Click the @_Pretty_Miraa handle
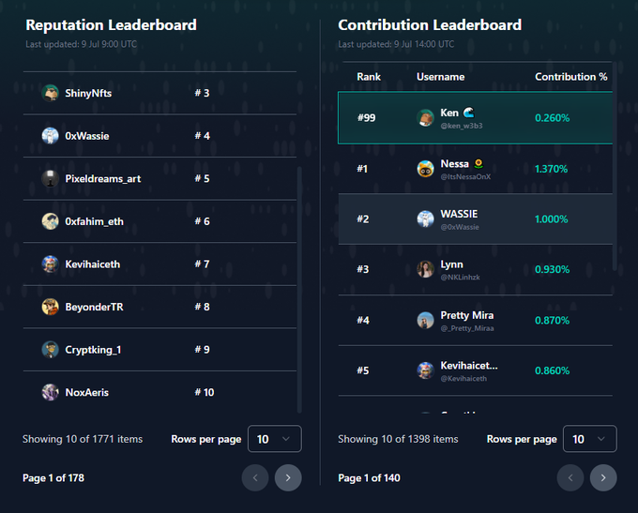This screenshot has height=513, width=638. coord(467,328)
